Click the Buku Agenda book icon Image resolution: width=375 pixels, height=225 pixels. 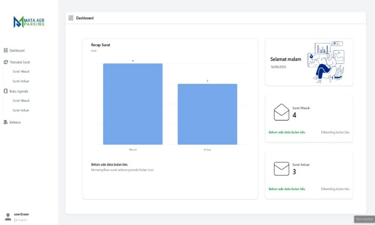point(6,91)
